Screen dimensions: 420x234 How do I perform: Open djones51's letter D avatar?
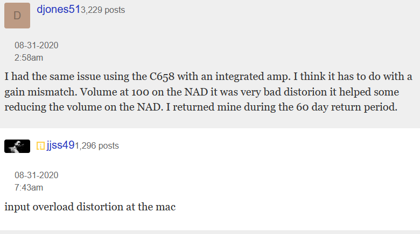17,16
